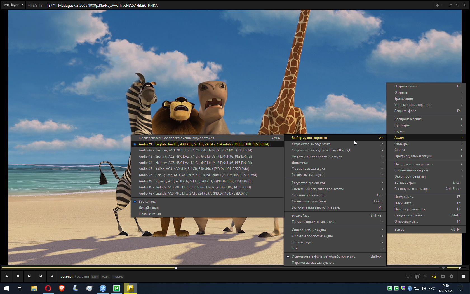Screen dimensions: 470x294
Task: Click "Параметры вывода аудио..." entry
Action: (x=313, y=263)
